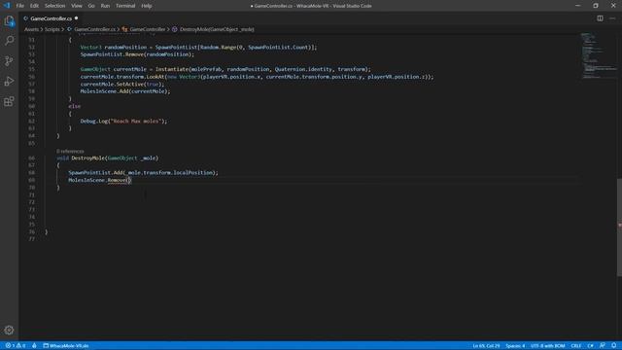The height and width of the screenshot is (350, 622).
Task: Open the Extensions view
Action: point(9,101)
